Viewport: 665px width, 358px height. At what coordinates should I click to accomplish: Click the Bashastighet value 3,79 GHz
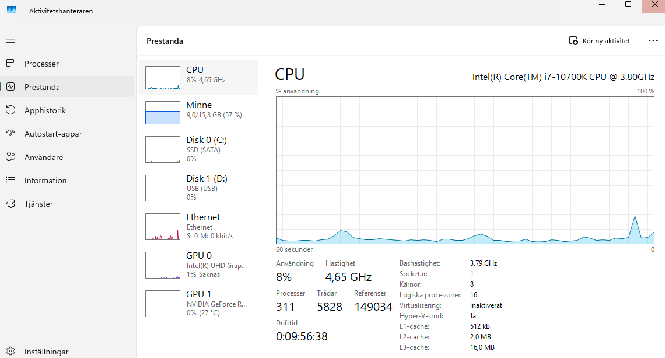pos(484,263)
